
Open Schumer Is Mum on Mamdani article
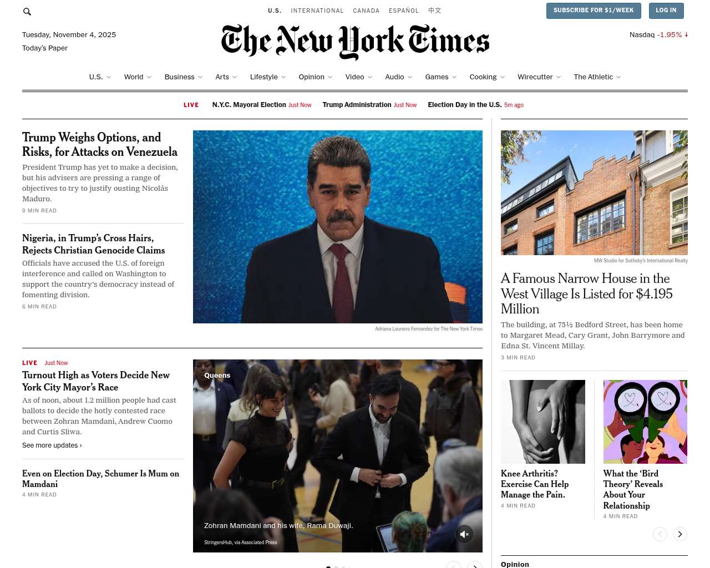[x=101, y=479]
